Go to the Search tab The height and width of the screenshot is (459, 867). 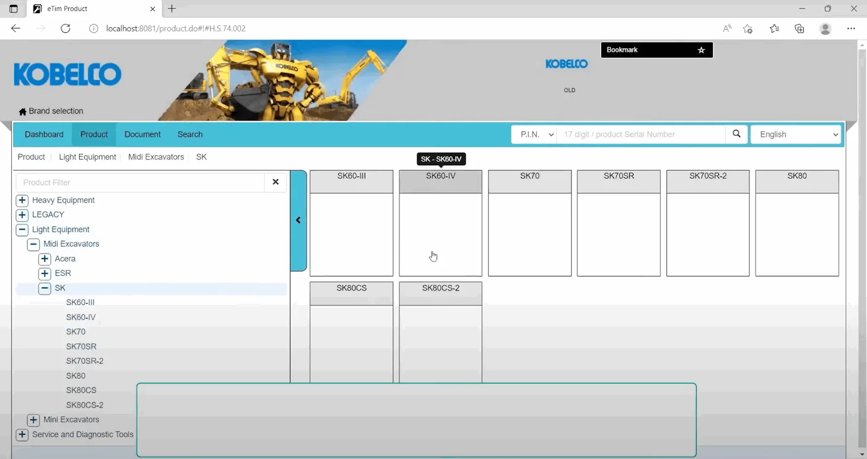[x=190, y=134]
